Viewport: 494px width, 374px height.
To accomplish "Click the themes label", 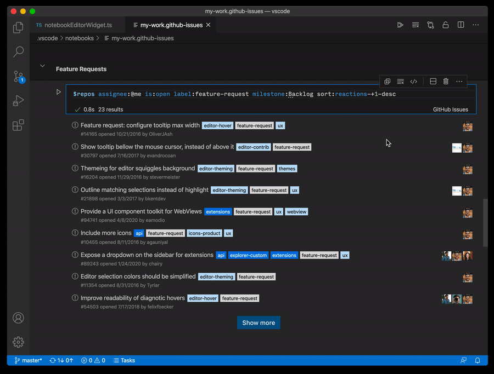I will (x=287, y=169).
